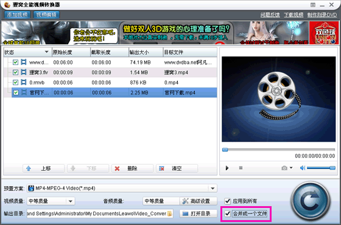Image resolution: width=341 pixels, height=225 pixels.
Task: Adjust the volume slider handle
Action: (x=332, y=168)
